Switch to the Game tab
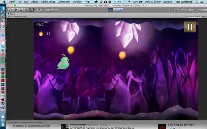Image resolution: width=207 pixels, height=129 pixels. [12, 14]
